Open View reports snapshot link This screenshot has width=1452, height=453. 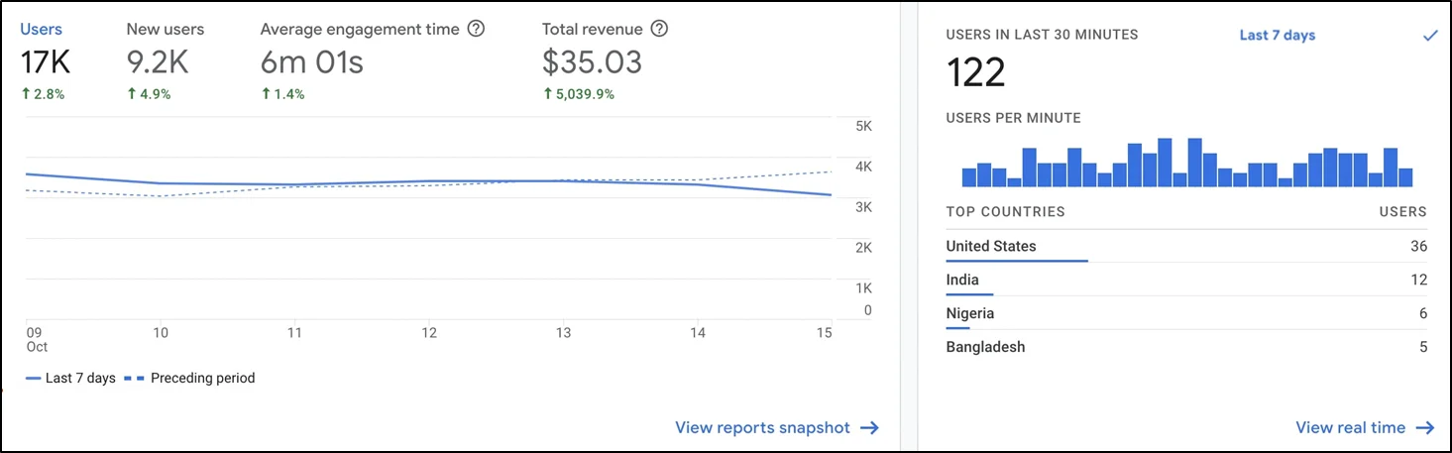[762, 428]
